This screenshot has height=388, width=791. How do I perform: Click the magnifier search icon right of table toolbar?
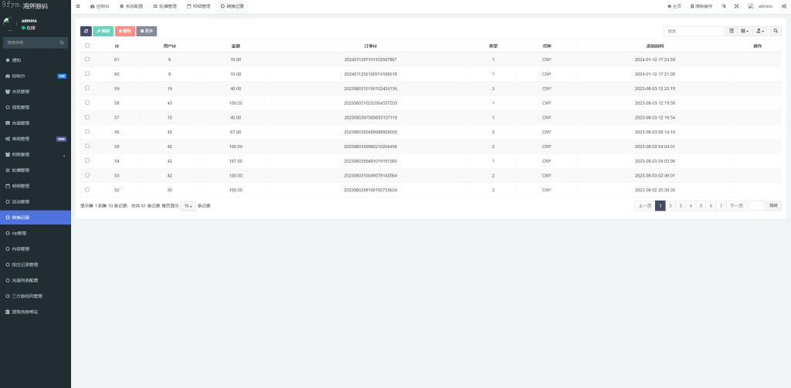click(x=776, y=31)
